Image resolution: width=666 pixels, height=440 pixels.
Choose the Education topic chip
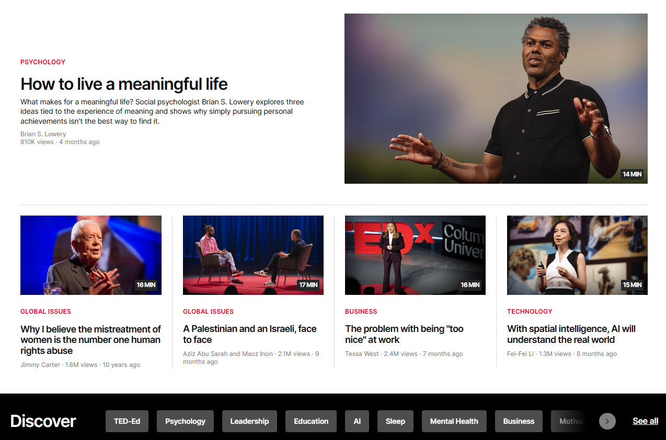311,421
